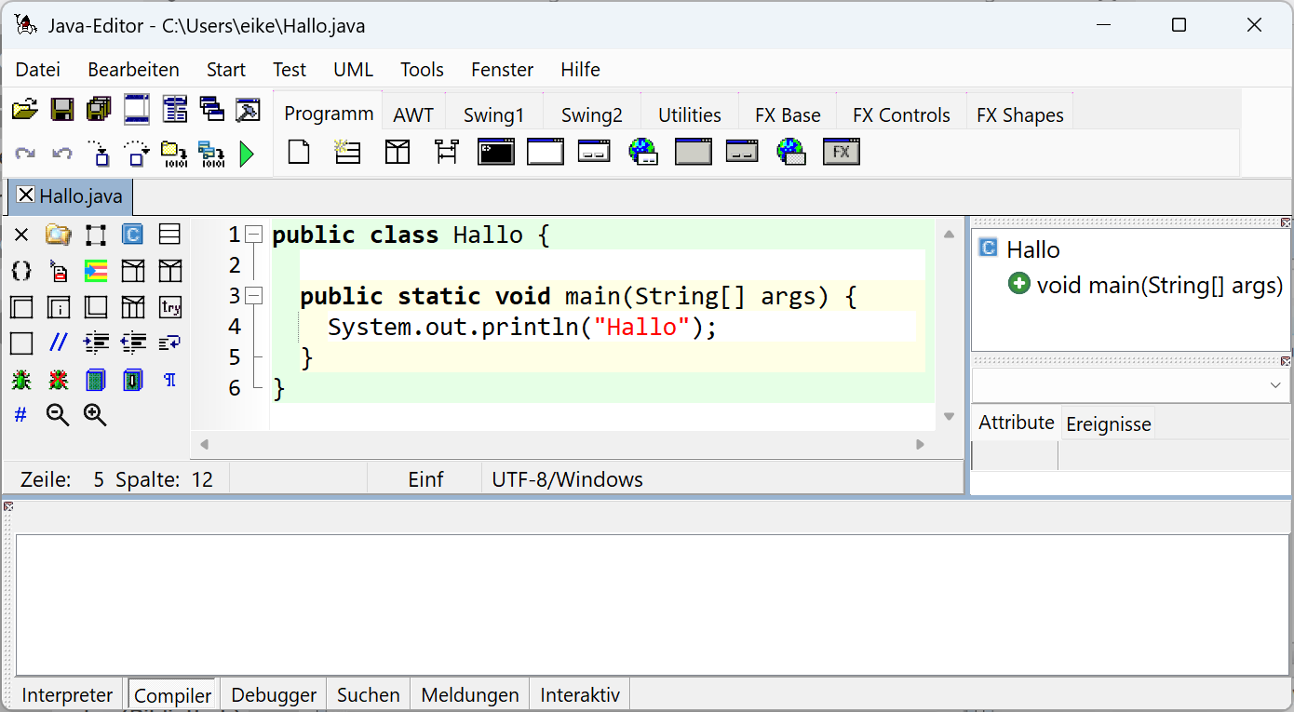The image size is (1294, 712).
Task: Collapse the class fold at line 1
Action: 254,235
